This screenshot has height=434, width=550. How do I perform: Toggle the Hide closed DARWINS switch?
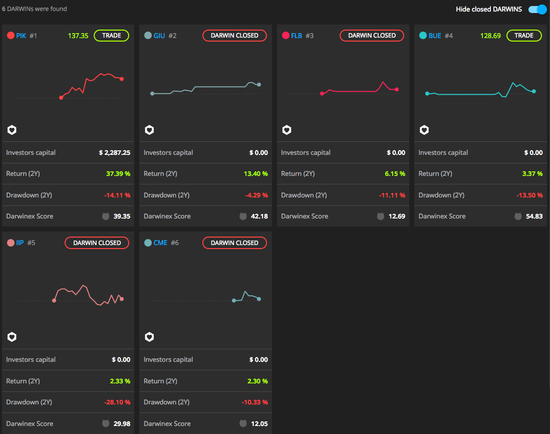(537, 10)
